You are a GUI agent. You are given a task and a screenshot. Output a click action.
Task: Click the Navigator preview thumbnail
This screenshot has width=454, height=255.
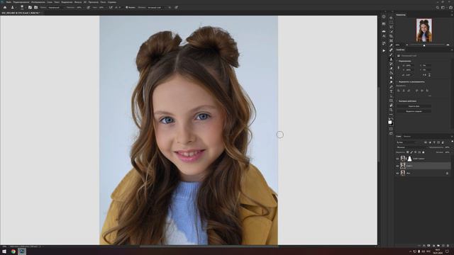pyautogui.click(x=424, y=30)
